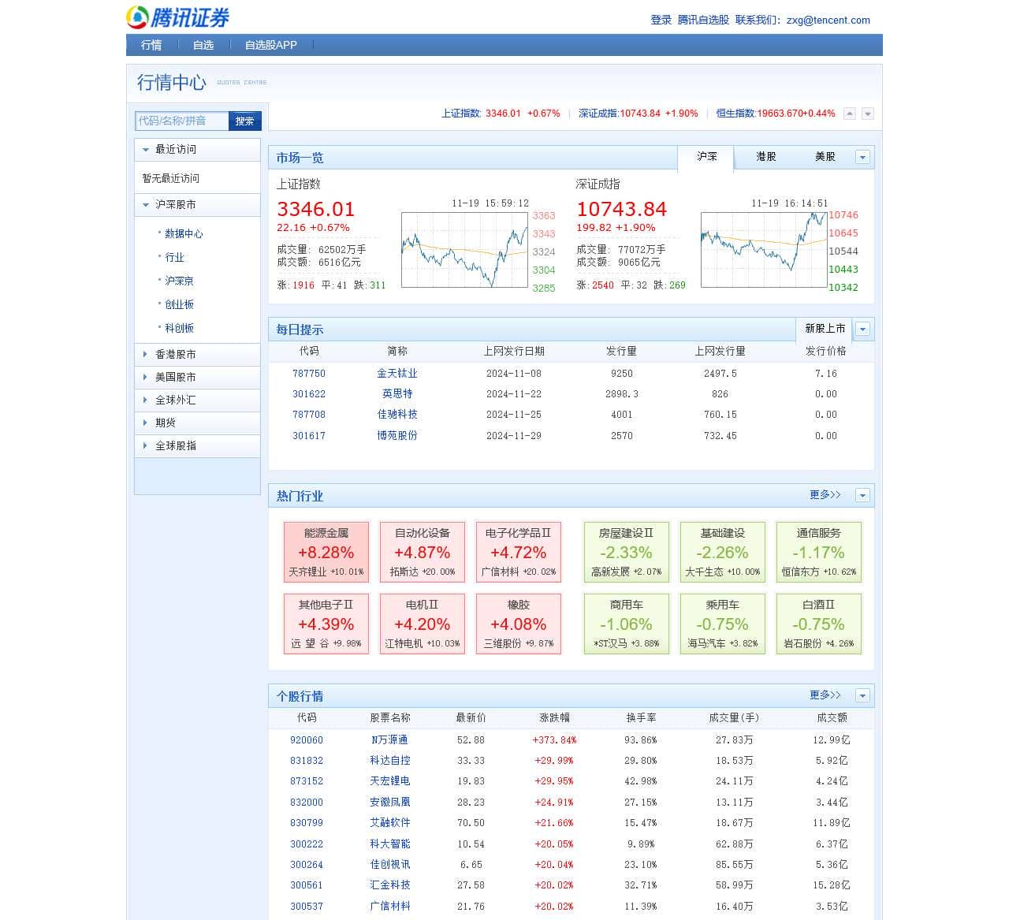The image size is (1009, 920).
Task: Open 自选股APP in navigation bar
Action: click(x=270, y=45)
